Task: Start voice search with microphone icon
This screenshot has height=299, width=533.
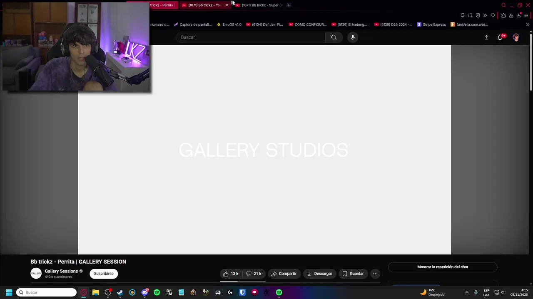Action: click(x=353, y=37)
